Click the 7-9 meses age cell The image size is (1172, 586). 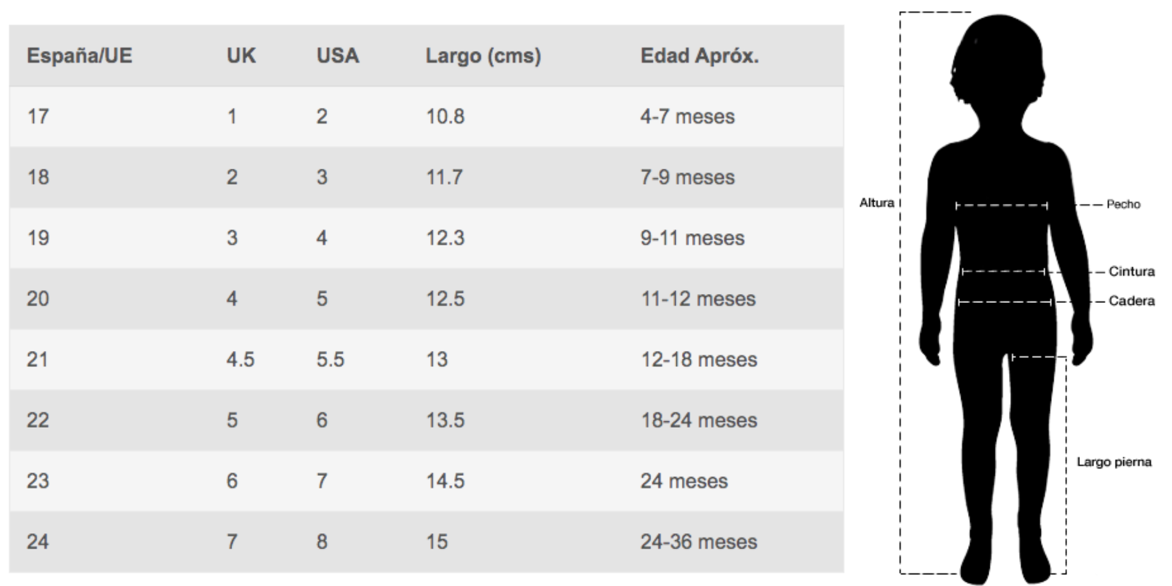(x=687, y=177)
